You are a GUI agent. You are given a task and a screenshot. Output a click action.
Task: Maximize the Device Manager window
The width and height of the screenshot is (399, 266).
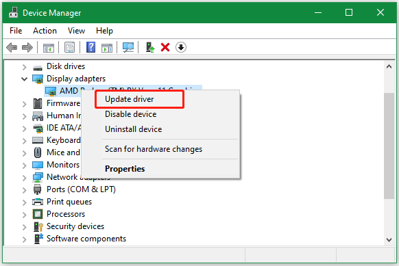click(349, 12)
